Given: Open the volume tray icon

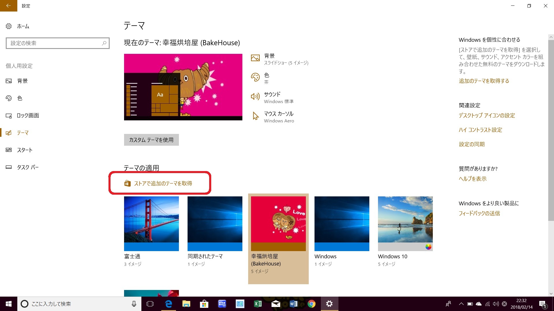Looking at the screenshot, I should coord(496,304).
